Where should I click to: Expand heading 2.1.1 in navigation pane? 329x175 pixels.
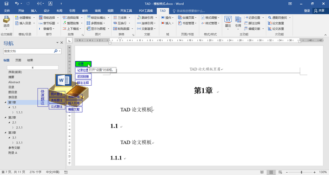[13, 128]
